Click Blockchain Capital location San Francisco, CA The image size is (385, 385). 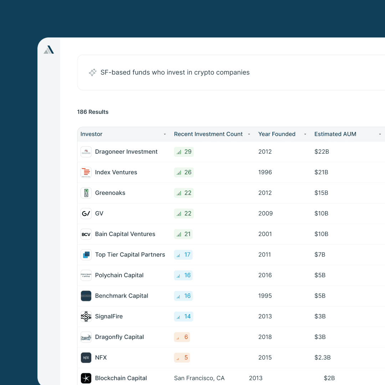pyautogui.click(x=199, y=378)
